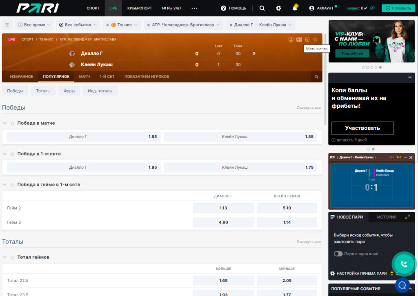The width and height of the screenshot is (418, 296).
Task: Remove Диалло Г — Клейн Лукаш filter
Action: coord(231,25)
